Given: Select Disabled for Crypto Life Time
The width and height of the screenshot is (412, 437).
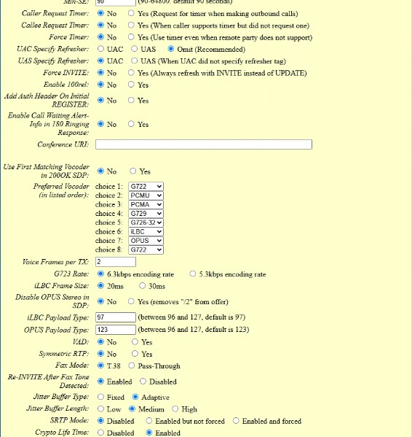Looking at the screenshot, I should coord(100,433).
